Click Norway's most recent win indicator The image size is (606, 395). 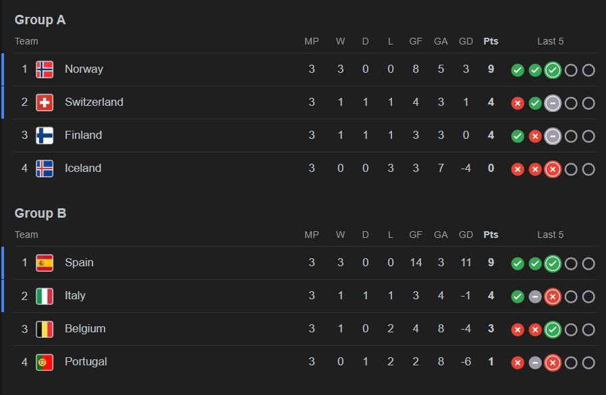tap(553, 70)
